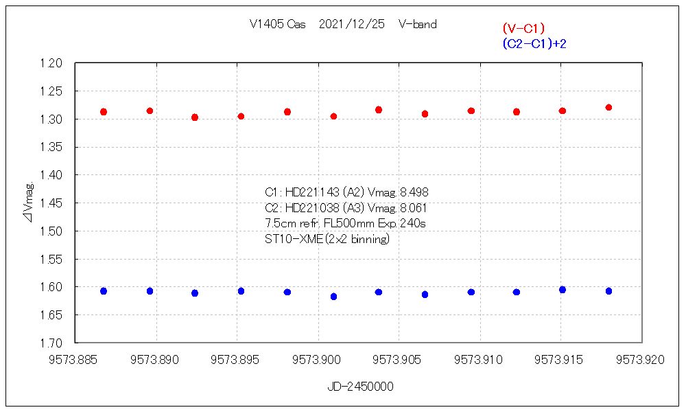Select the red (V-C1) legend label
Image resolution: width=686 pixels, height=412 pixels.
[523, 28]
